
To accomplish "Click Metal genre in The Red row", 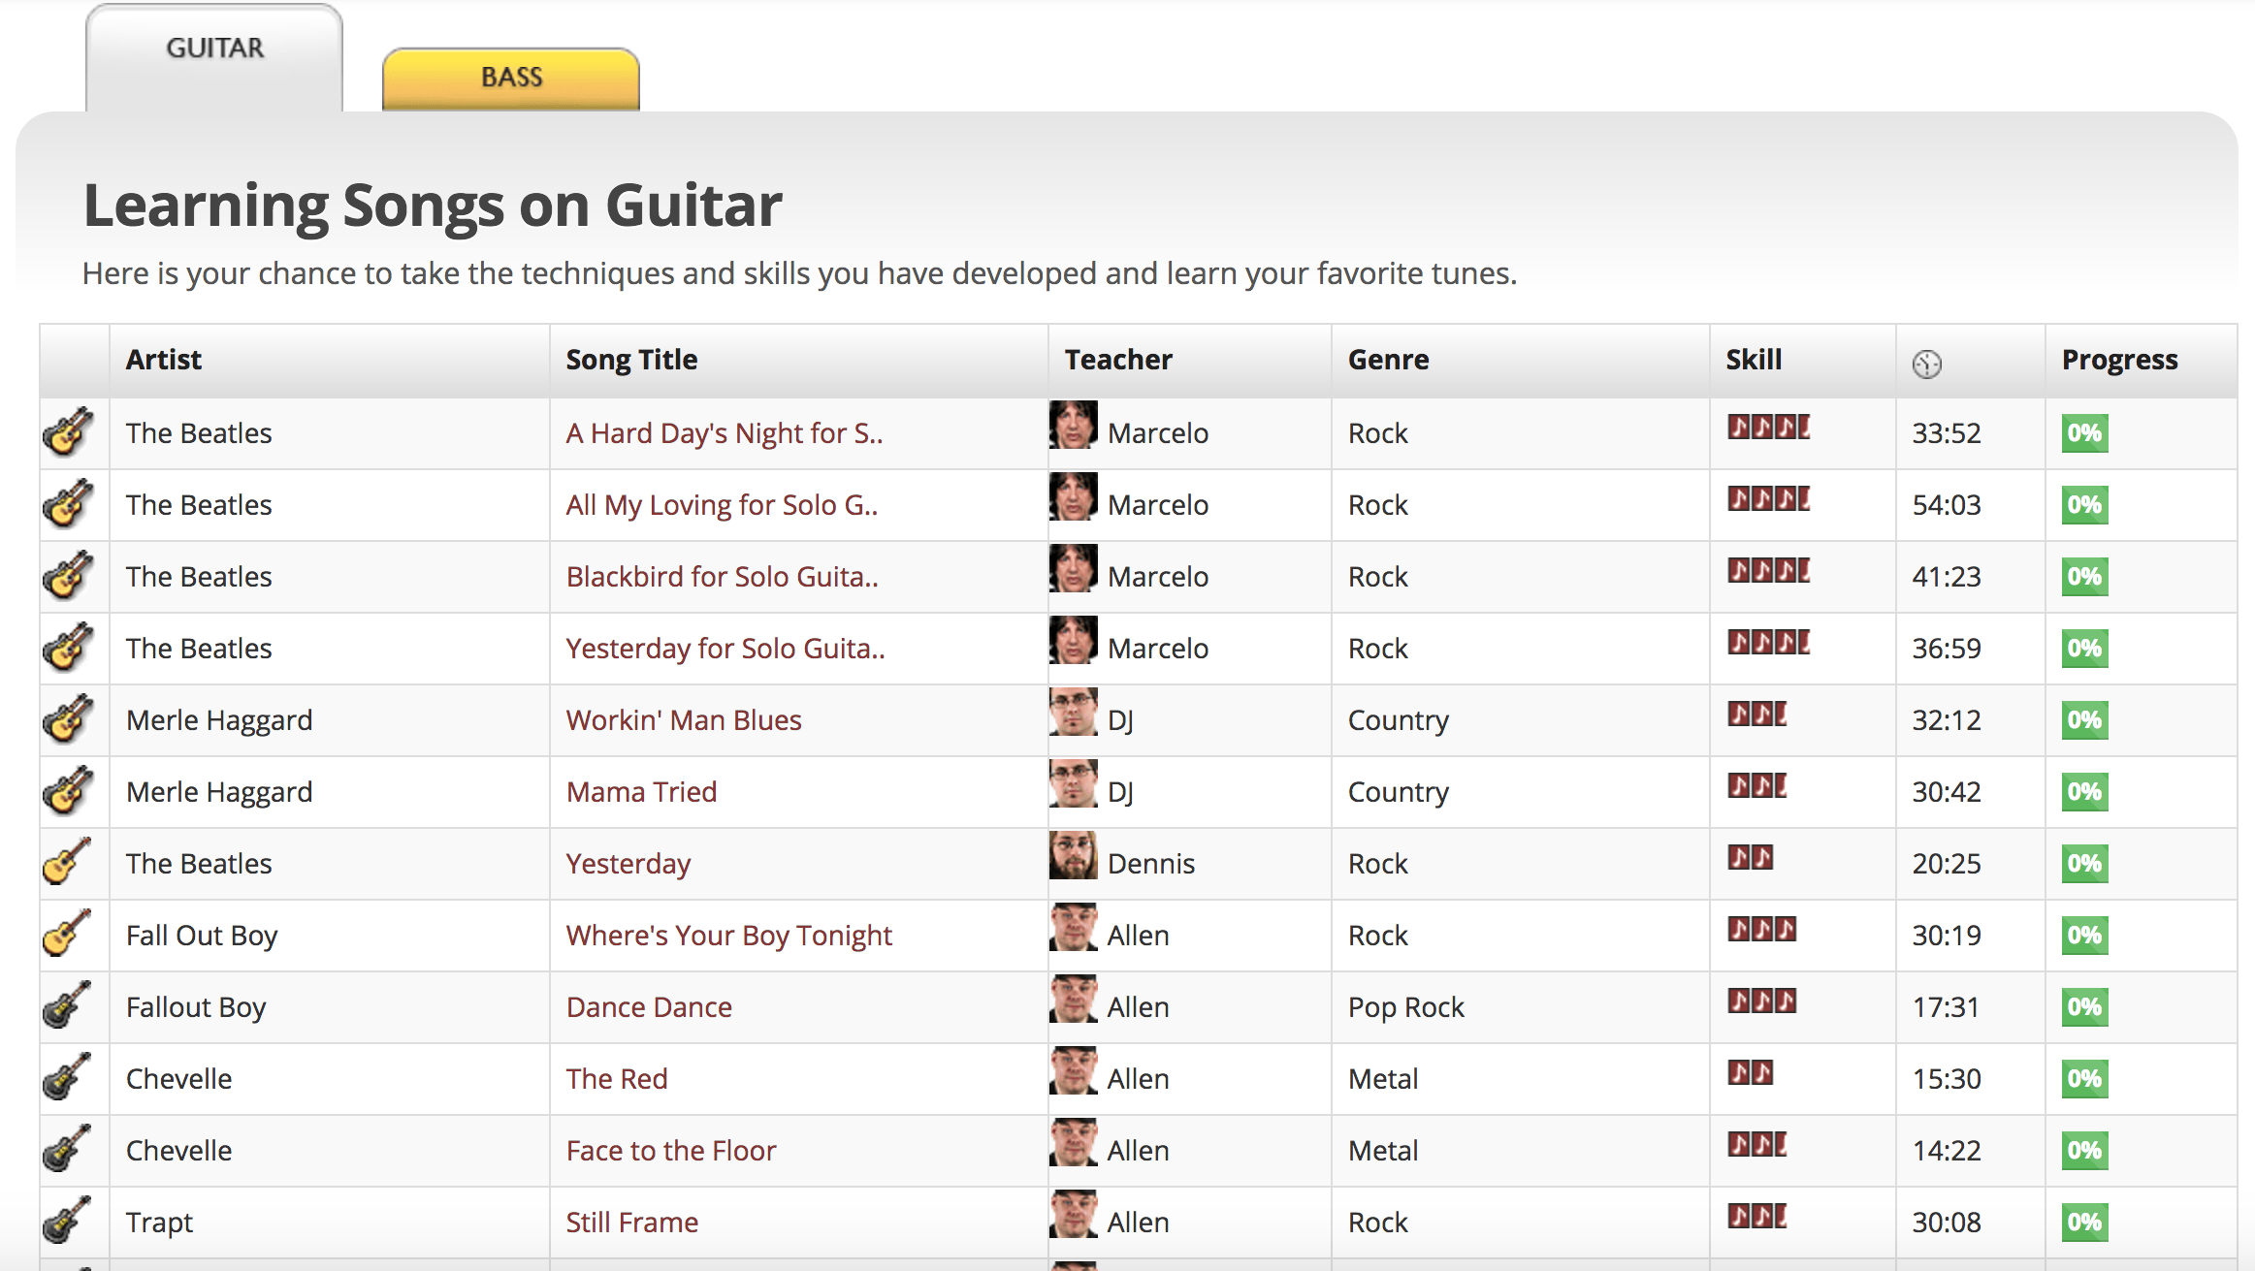I will click(1383, 1079).
